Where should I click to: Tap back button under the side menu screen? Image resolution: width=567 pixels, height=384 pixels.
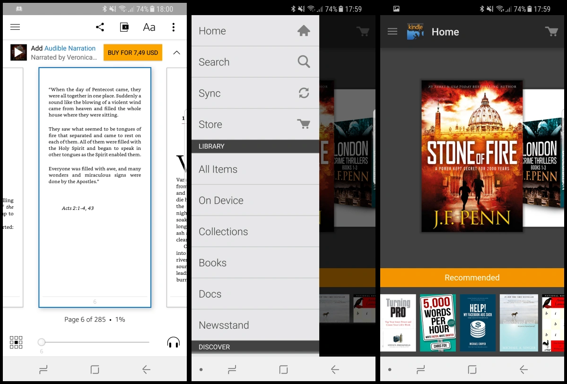coord(335,369)
